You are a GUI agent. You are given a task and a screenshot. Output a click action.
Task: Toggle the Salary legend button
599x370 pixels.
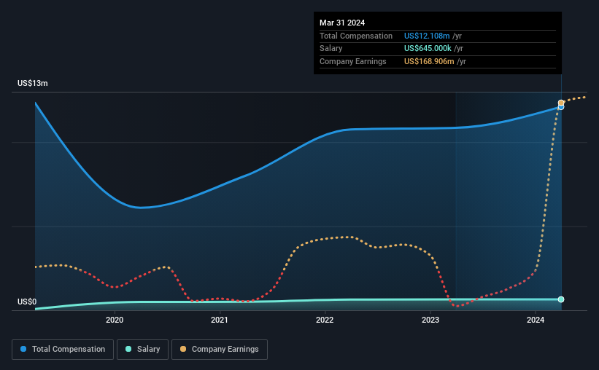point(142,350)
